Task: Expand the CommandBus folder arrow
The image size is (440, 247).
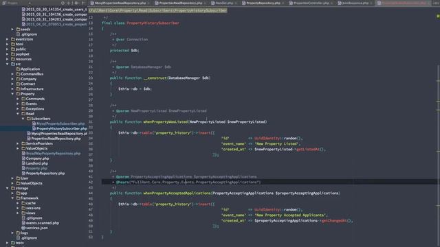Action: point(12,74)
